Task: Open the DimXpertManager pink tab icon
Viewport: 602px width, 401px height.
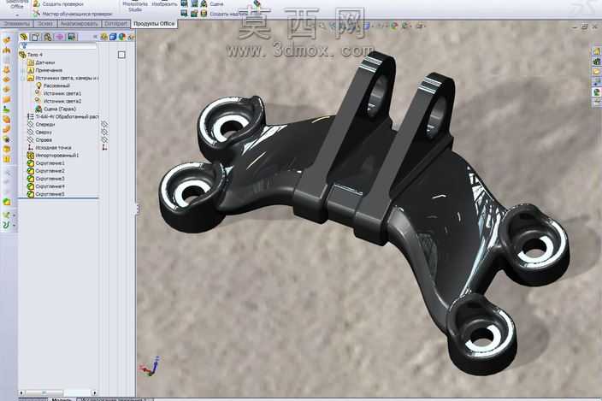Action: pos(60,37)
